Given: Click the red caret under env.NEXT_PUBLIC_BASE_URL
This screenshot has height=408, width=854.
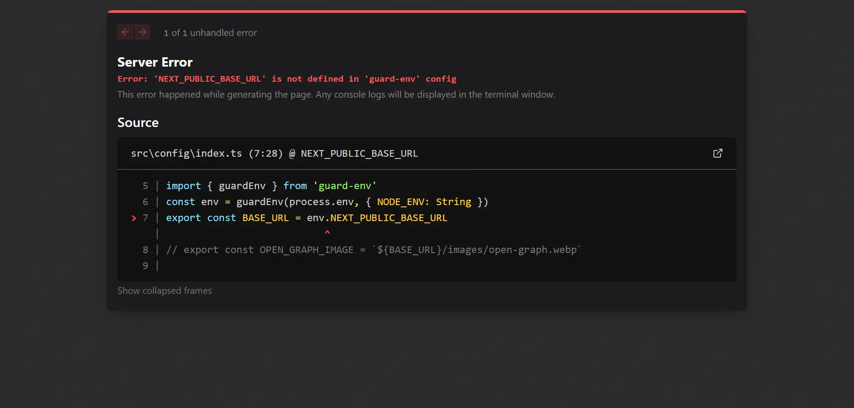Looking at the screenshot, I should 327,232.
